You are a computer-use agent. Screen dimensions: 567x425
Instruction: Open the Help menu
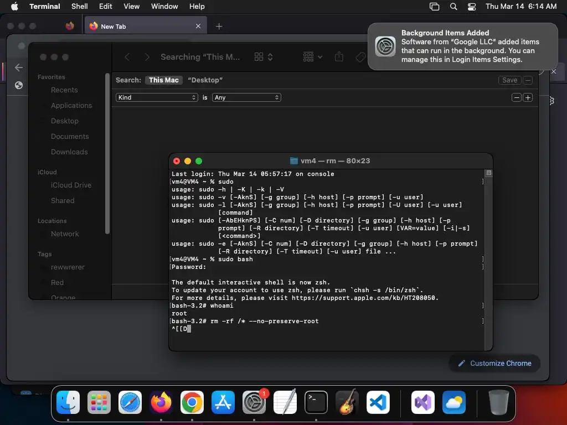click(x=197, y=7)
